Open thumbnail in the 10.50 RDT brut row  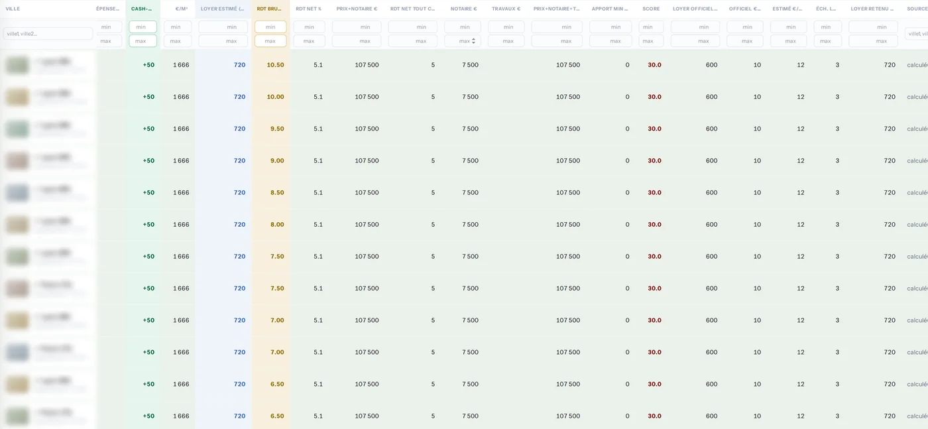[x=17, y=65]
